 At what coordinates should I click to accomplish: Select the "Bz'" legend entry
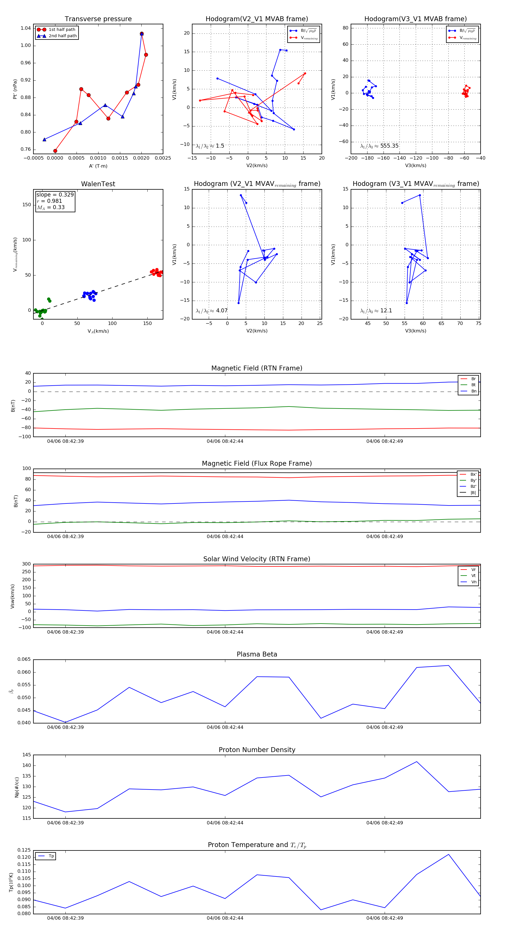point(468,487)
